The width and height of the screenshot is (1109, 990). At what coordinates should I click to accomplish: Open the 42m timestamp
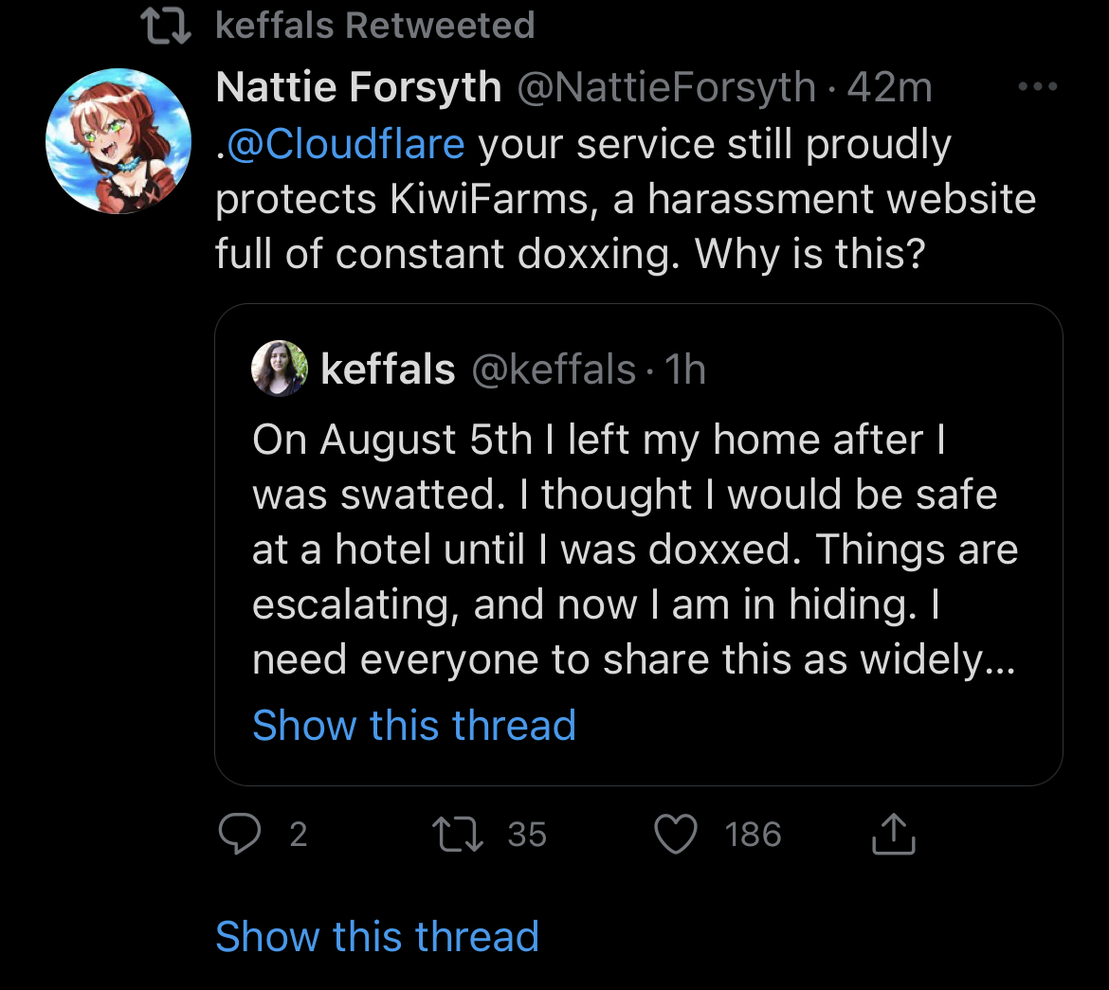890,88
